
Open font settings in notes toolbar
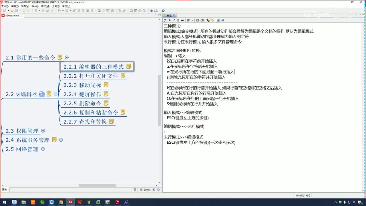point(165,20)
